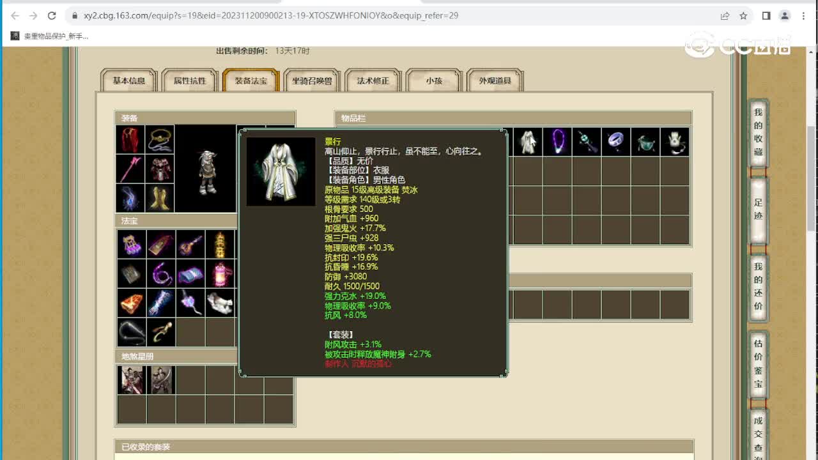818x460 pixels.
Task: Switch to 属性抗性 tab
Action: [x=190, y=80]
